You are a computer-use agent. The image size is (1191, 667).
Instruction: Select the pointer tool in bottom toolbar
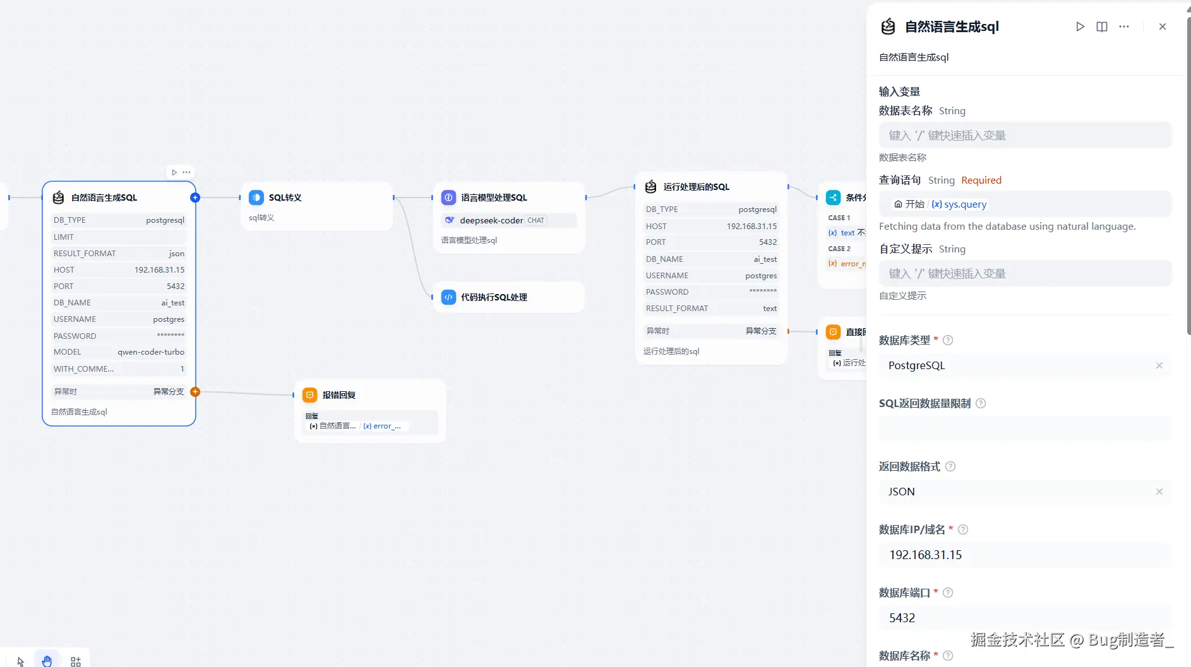click(20, 661)
